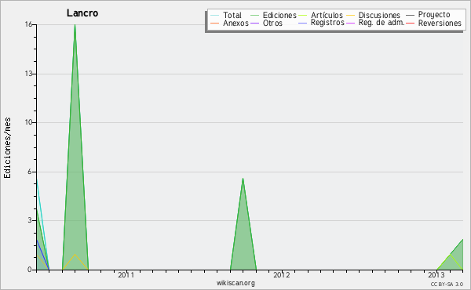This screenshot has width=471, height=290.
Task: Click the Reversiones legend label
Action: [440, 23]
